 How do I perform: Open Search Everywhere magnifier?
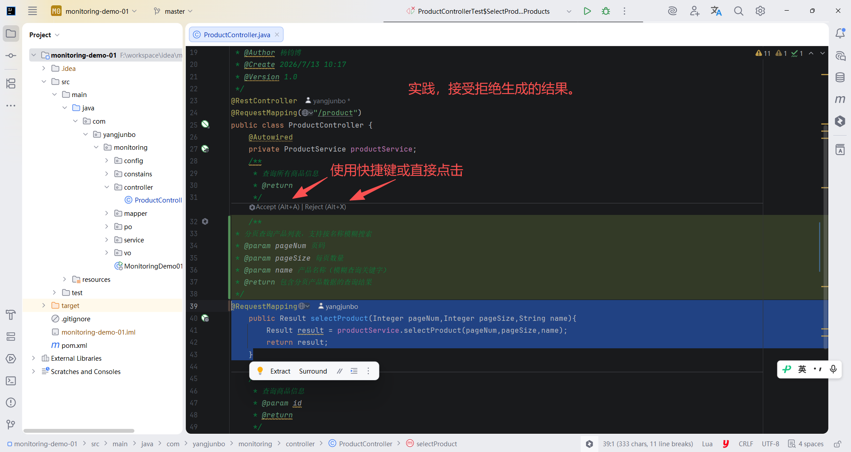738,11
